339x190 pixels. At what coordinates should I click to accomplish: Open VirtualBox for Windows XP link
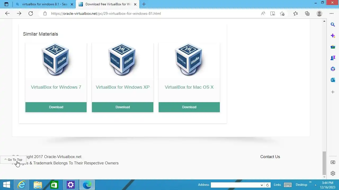click(x=123, y=87)
